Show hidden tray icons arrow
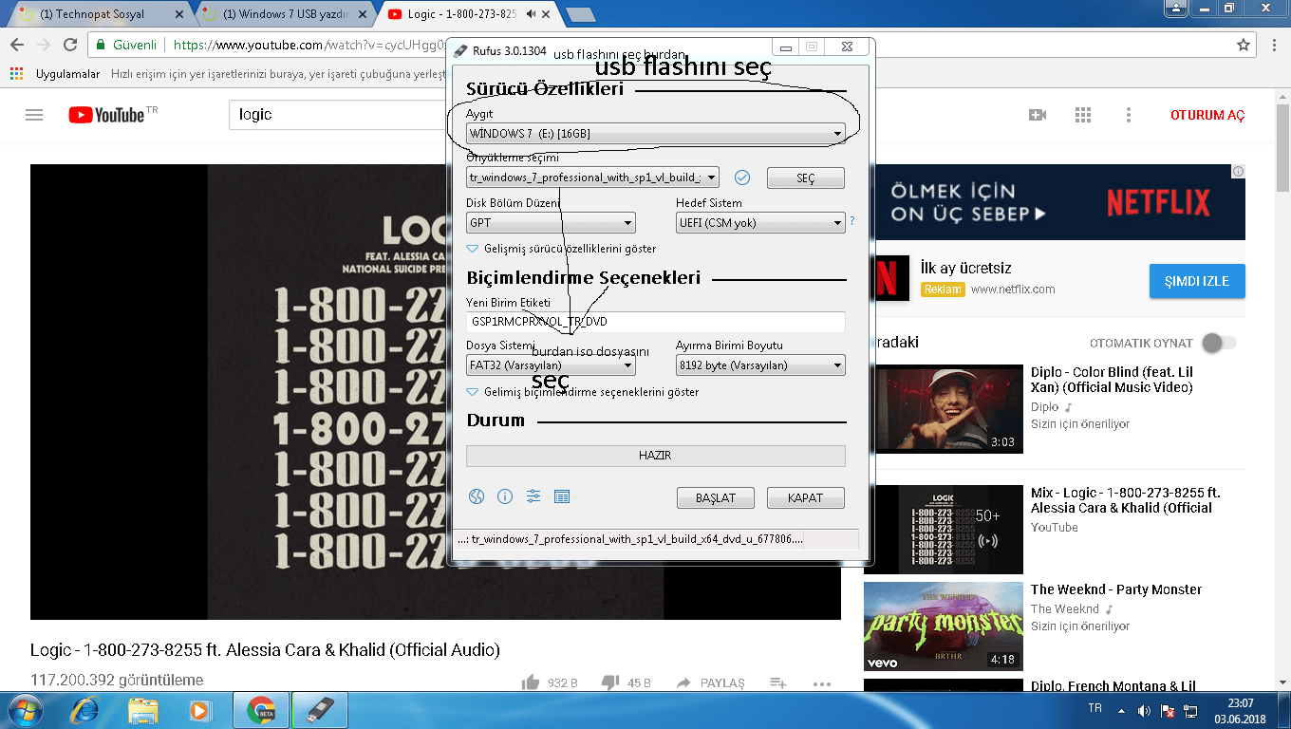 [x=1120, y=710]
